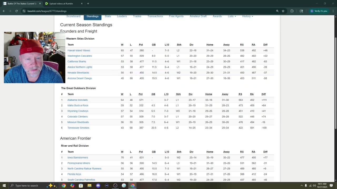Viewport: 337px width, 189px height.
Task: Click the Tennessee Smokies link
Action: (78, 128)
